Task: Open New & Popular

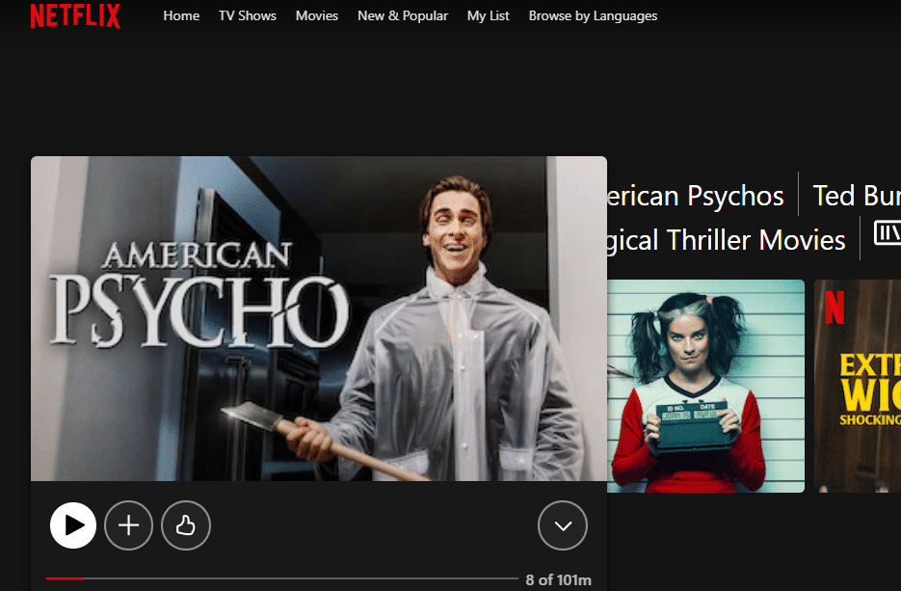Action: pos(402,16)
